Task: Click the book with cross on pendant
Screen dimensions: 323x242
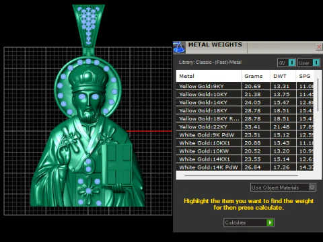Action: click(x=116, y=165)
